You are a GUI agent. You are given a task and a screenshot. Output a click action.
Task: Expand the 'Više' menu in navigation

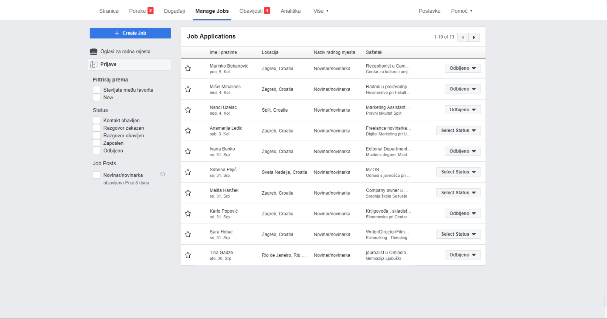click(321, 11)
